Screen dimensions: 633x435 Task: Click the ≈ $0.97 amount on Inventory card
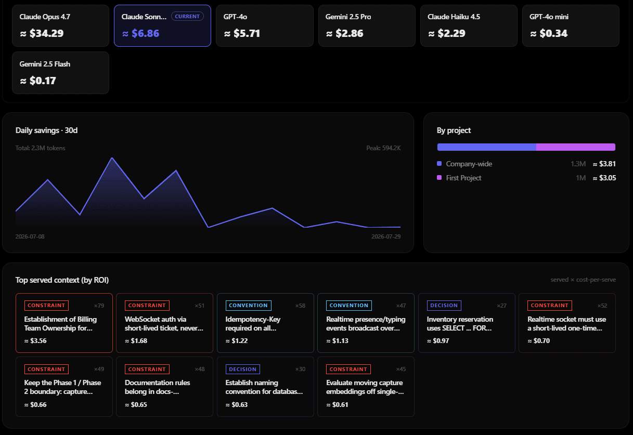coord(438,341)
